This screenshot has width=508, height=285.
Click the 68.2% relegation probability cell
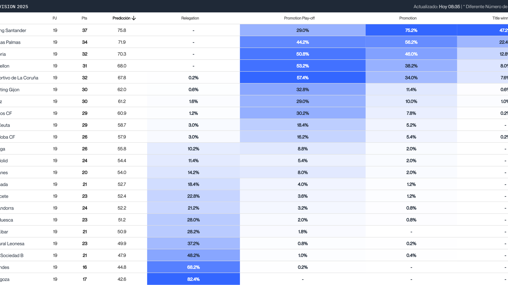(193, 267)
